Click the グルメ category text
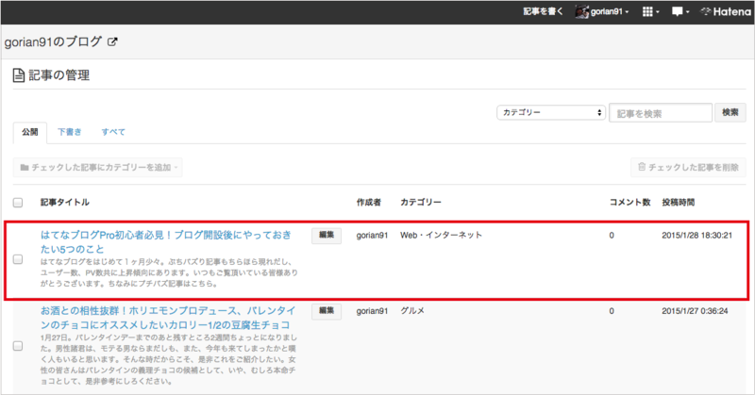This screenshot has height=395, width=755. 412,311
